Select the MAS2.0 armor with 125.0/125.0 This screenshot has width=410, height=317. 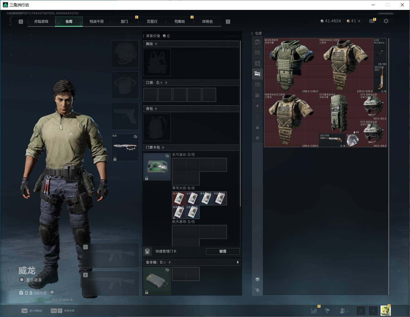tap(346, 66)
